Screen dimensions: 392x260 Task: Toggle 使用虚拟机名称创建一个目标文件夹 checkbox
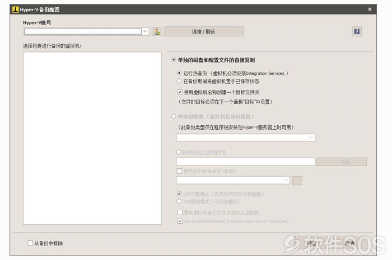[180, 92]
